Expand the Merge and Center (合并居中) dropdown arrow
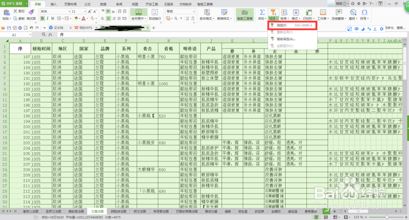The width and height of the screenshot is (409, 220). (x=145, y=19)
